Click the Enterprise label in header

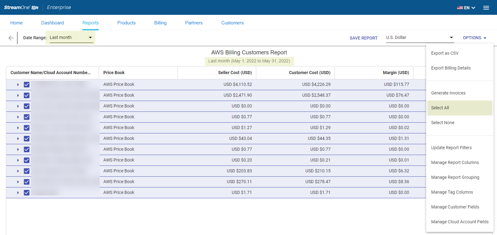tap(59, 7)
